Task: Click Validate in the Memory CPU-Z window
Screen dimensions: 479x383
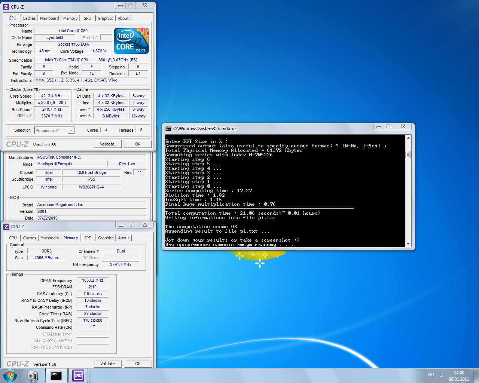Action: 108,364
